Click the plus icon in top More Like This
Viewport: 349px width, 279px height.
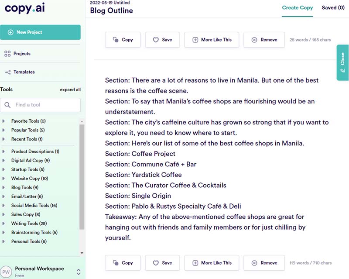tap(195, 40)
